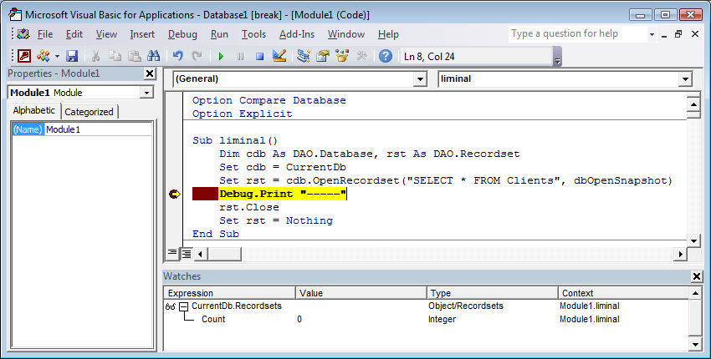Screen dimensions: 711x359
Task: Open the Help menu
Action: point(388,34)
